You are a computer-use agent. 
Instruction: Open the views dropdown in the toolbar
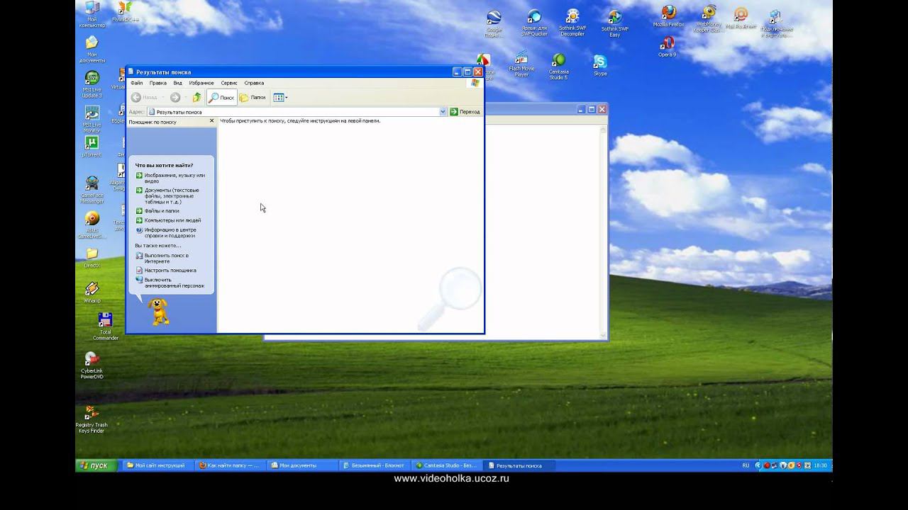tap(280, 98)
